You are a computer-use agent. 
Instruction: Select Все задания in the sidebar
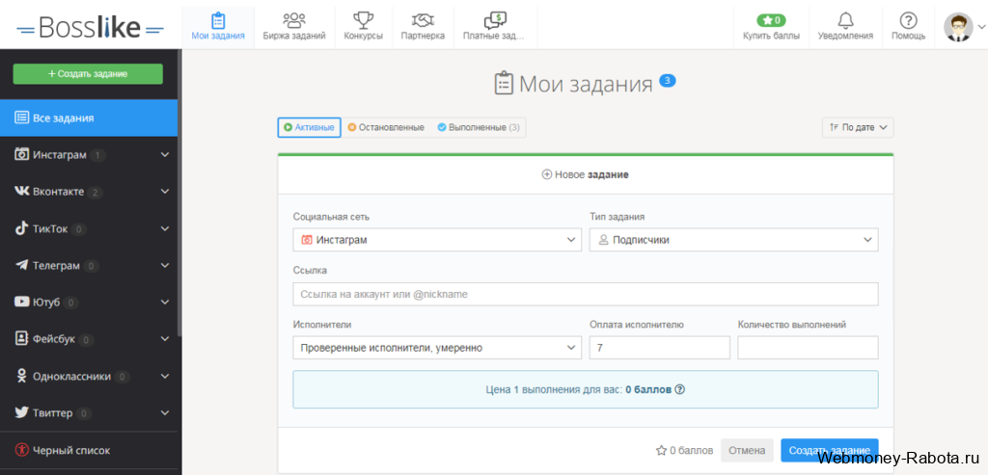click(89, 118)
